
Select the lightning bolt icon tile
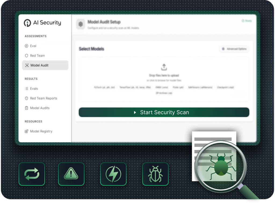click(113, 174)
